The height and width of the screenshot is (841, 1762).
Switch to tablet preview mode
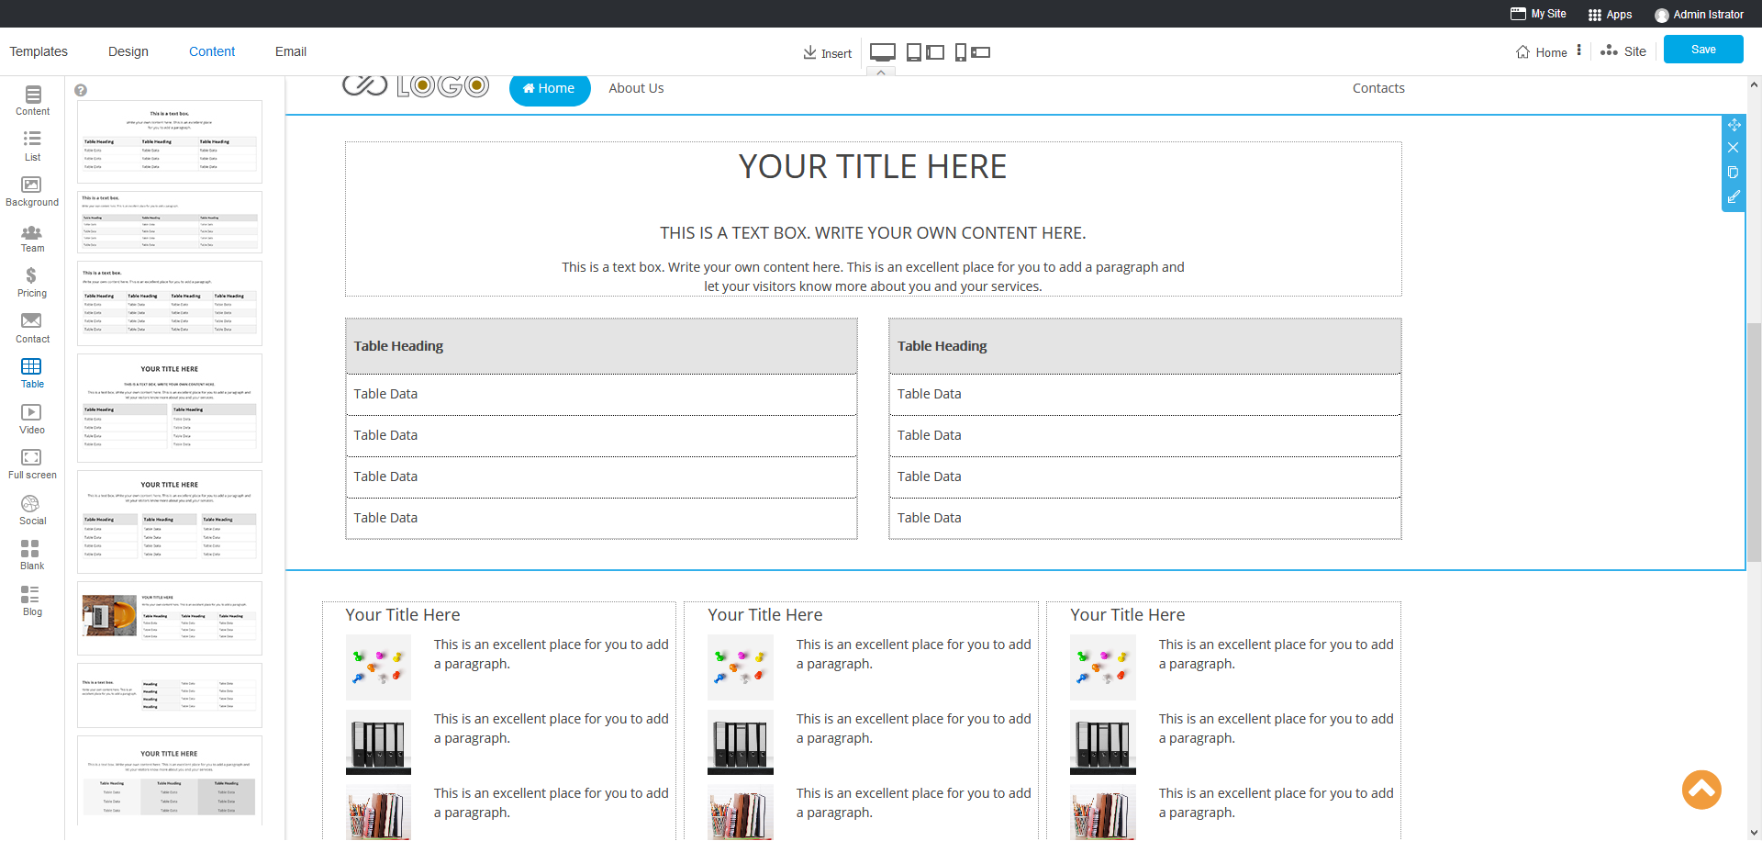925,52
